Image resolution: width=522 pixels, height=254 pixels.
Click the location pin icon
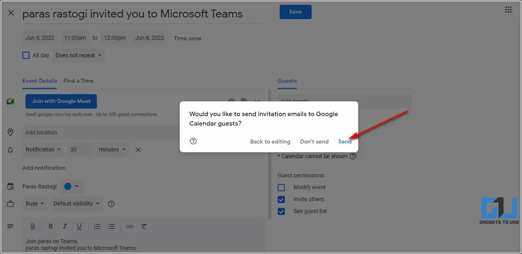11,132
